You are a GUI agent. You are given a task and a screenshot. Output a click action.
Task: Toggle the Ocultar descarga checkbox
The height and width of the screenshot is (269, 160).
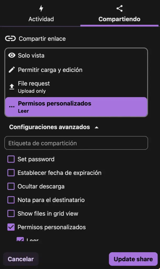11,187
